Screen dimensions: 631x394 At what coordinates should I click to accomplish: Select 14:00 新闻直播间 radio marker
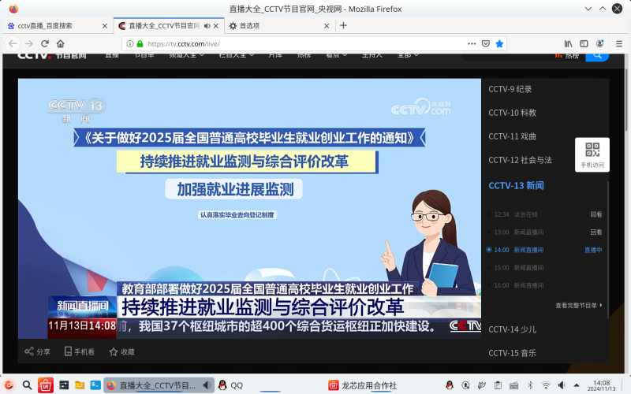[x=489, y=250]
